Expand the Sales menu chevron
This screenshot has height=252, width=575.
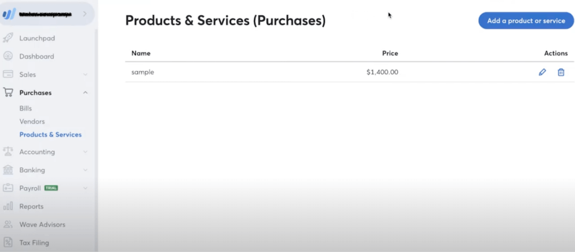tap(85, 75)
